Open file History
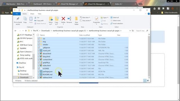The height and width of the screenshot is (101, 180). [104, 24]
